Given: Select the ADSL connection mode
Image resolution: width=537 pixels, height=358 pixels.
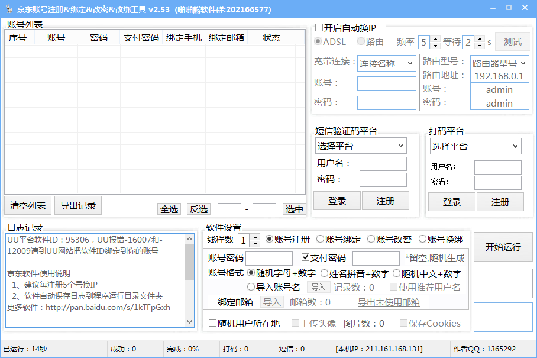Looking at the screenshot, I should point(318,41).
